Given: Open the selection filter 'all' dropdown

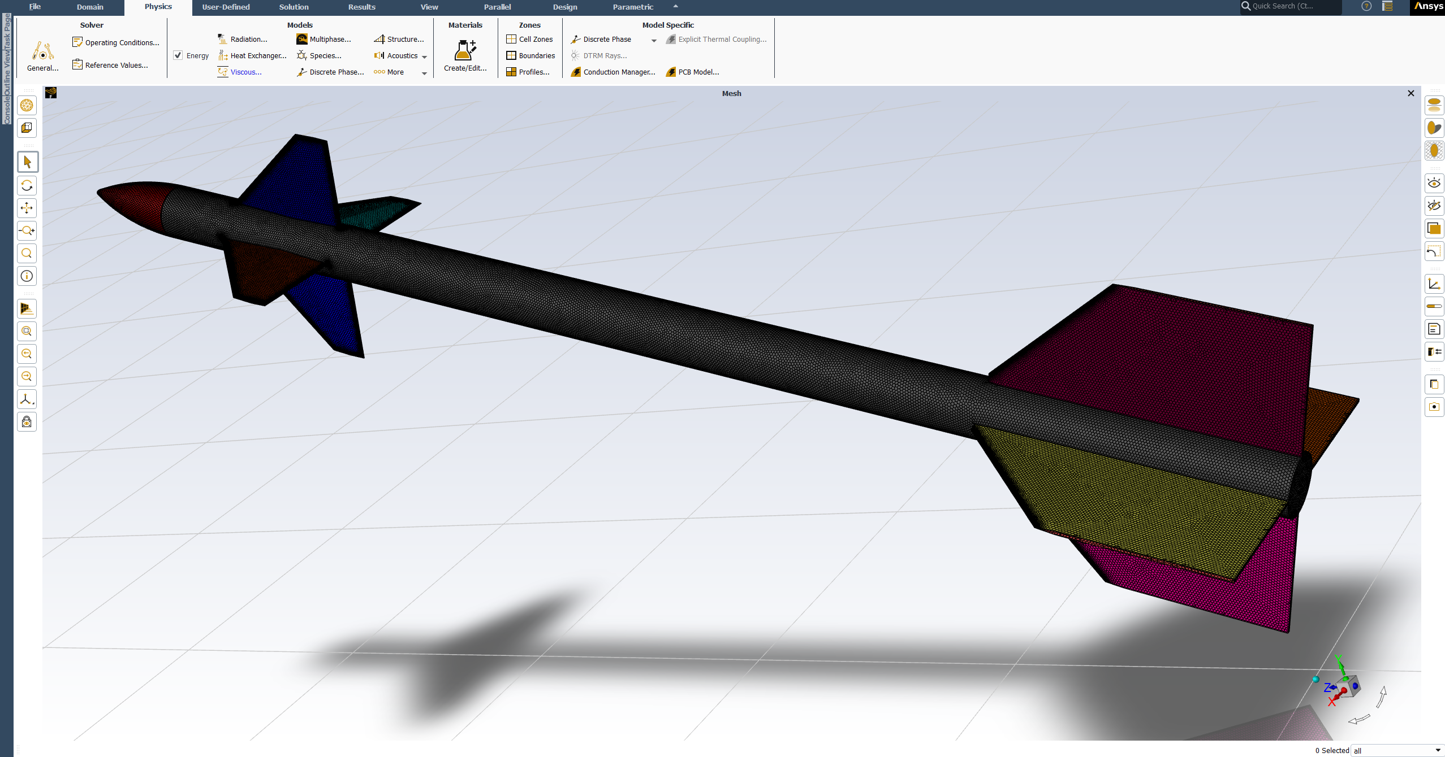Looking at the screenshot, I should [1397, 750].
